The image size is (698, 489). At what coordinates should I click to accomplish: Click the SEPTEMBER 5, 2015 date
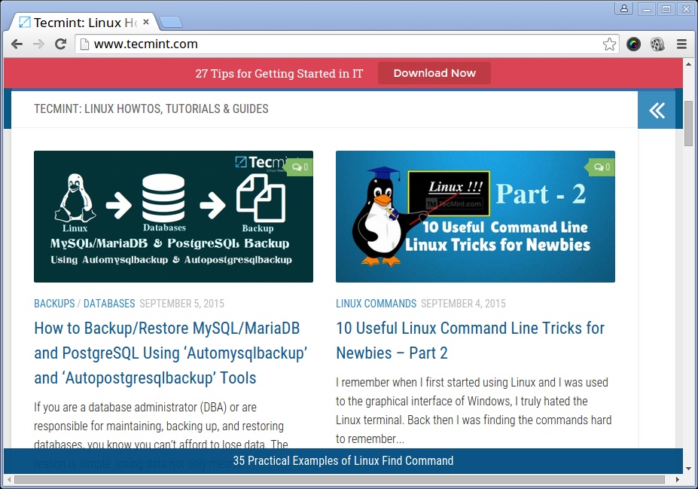[181, 304]
